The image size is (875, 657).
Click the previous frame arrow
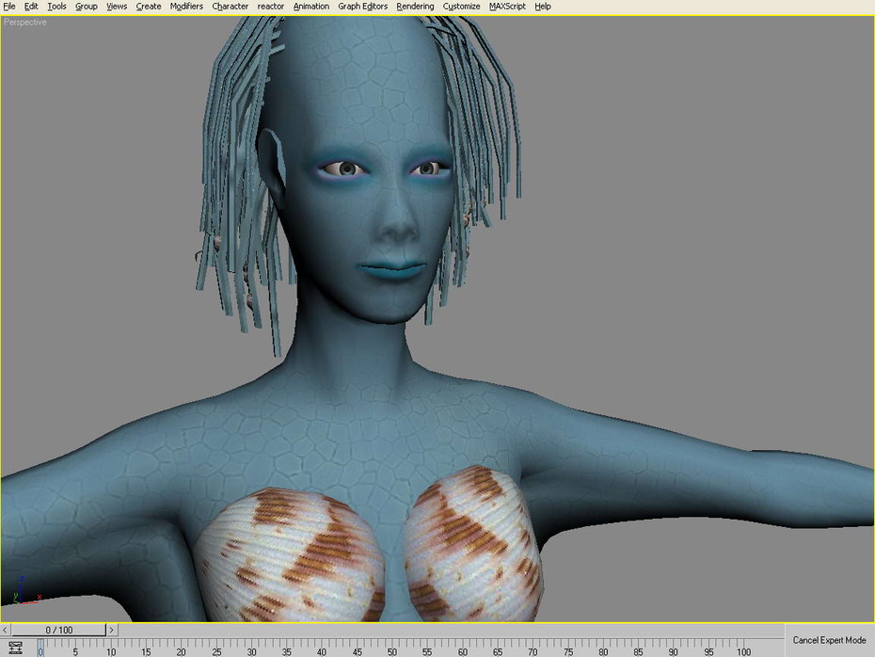[x=5, y=630]
